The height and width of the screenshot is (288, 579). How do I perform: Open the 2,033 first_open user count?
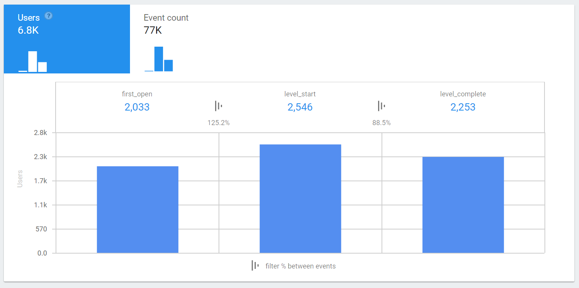click(137, 107)
